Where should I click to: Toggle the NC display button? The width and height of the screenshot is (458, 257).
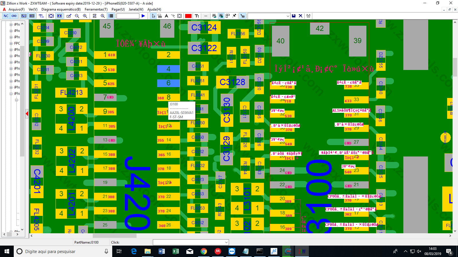pos(6,16)
